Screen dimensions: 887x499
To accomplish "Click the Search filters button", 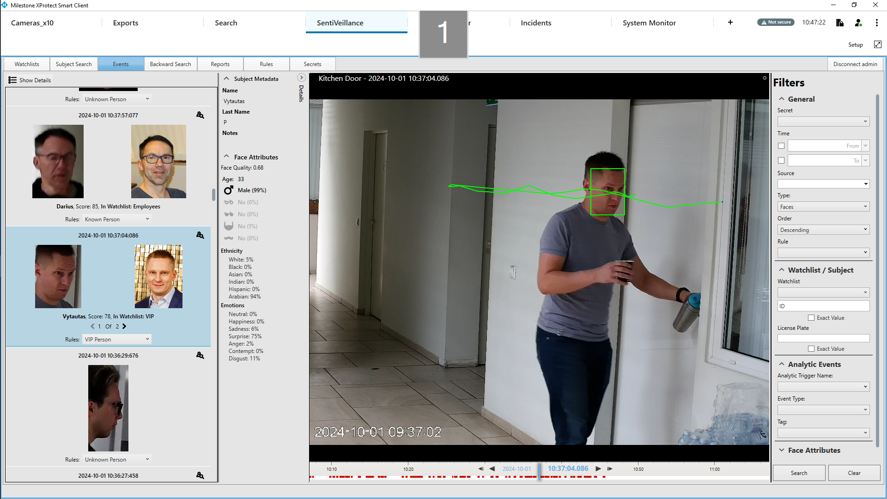I will click(x=799, y=473).
